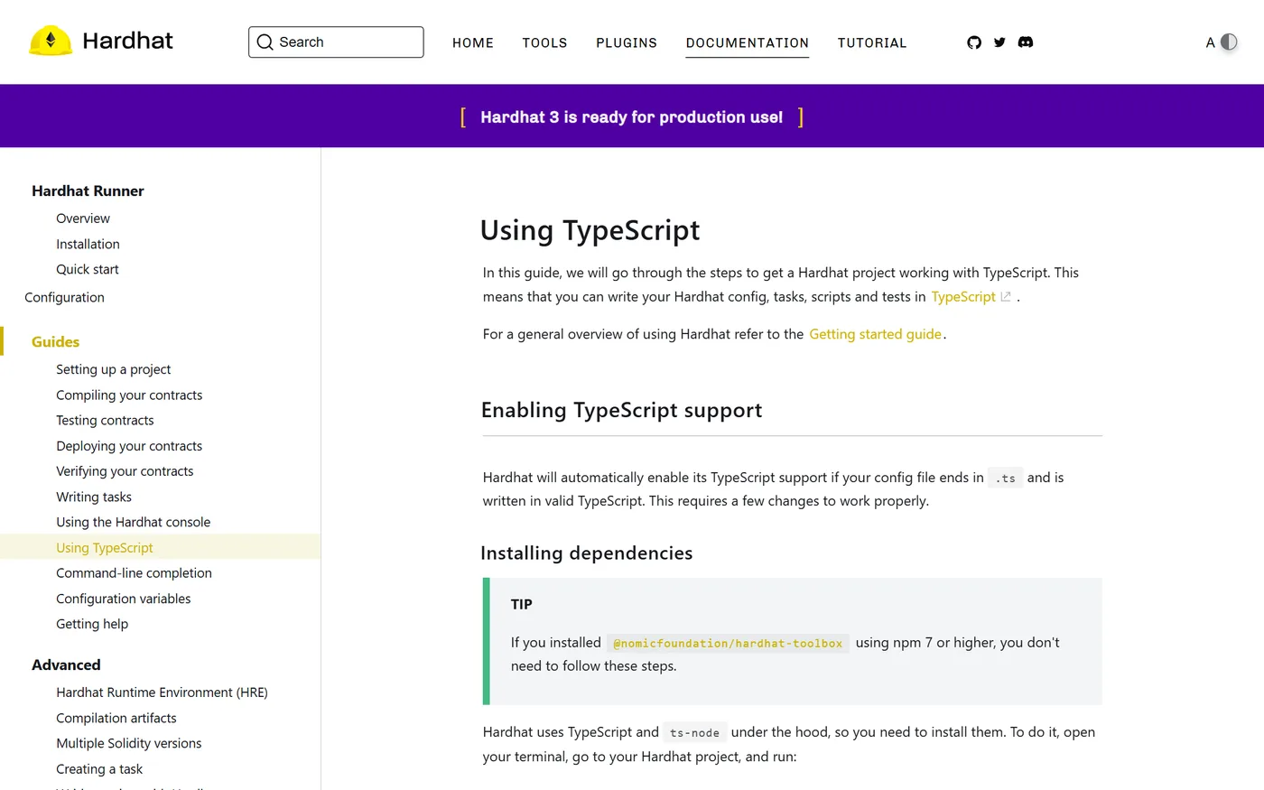The width and height of the screenshot is (1264, 790).
Task: Click the @nomicfoundation/hardhat-toolbox code link
Action: click(728, 643)
